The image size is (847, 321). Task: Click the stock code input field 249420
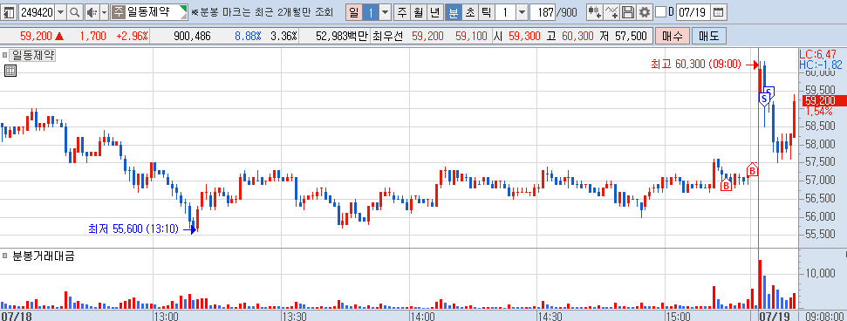pos(37,12)
